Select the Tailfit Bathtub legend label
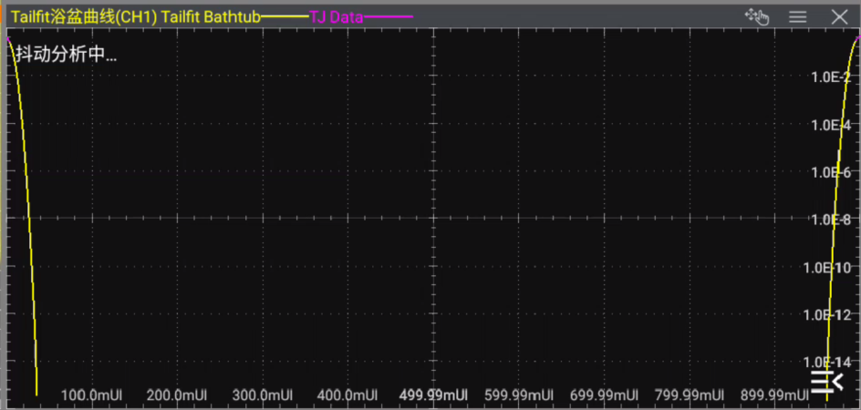The height and width of the screenshot is (410, 861). 211,17
